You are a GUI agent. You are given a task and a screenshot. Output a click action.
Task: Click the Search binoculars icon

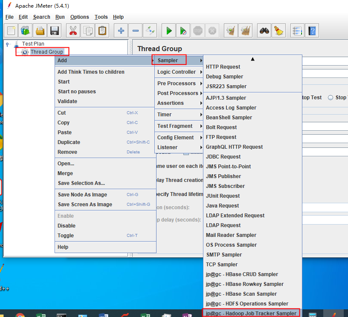tap(264, 30)
